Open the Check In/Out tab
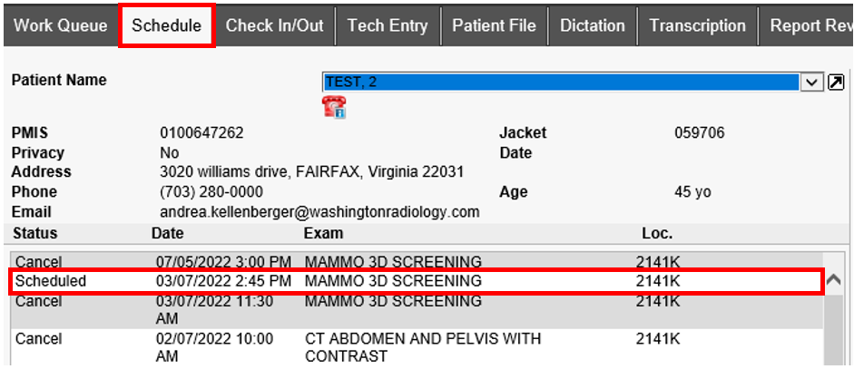Image resolution: width=854 pixels, height=369 pixels. 274,25
